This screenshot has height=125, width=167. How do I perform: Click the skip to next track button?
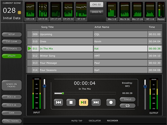point(96,102)
